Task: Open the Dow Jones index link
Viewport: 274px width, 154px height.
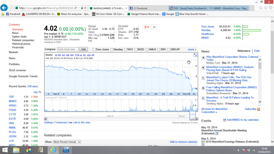Action: tap(208, 26)
